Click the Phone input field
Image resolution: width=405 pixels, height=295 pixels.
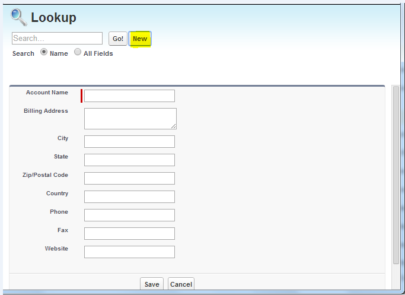129,215
